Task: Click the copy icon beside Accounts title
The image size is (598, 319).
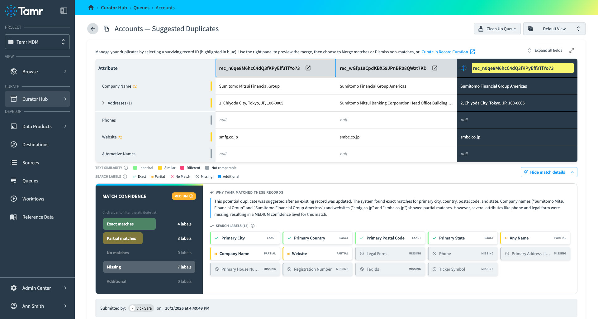Action: pyautogui.click(x=106, y=29)
